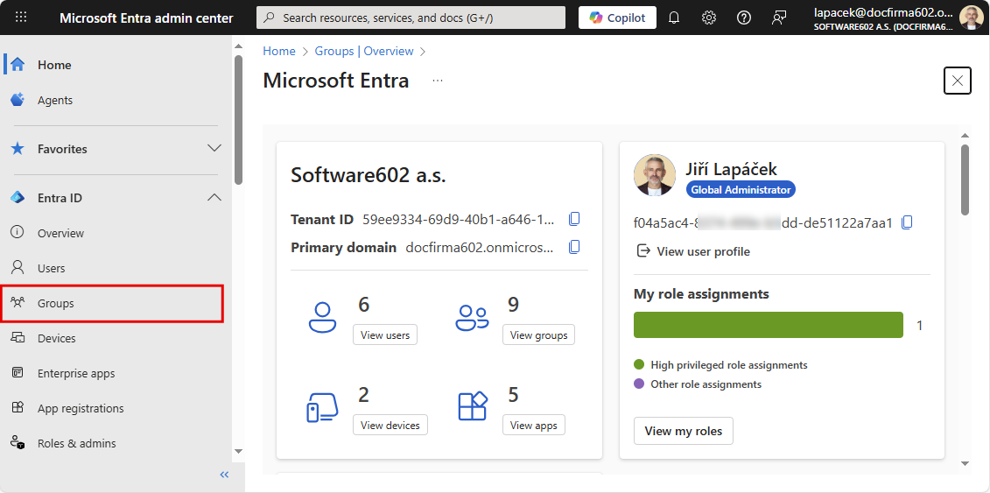Click the Home house icon
990x493 pixels.
18,65
